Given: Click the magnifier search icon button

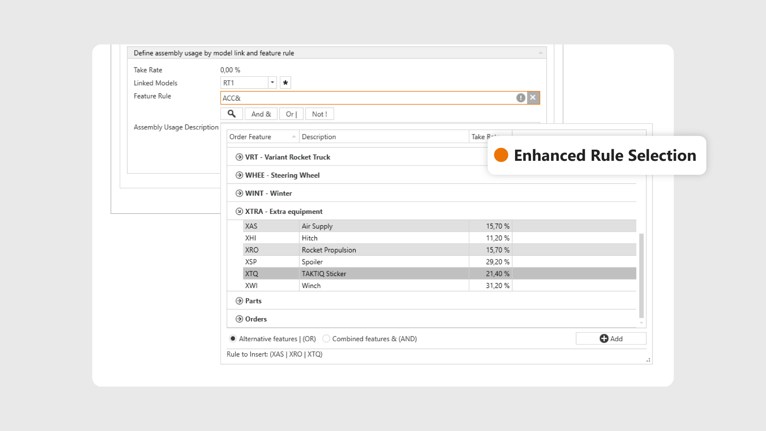Looking at the screenshot, I should tap(231, 114).
